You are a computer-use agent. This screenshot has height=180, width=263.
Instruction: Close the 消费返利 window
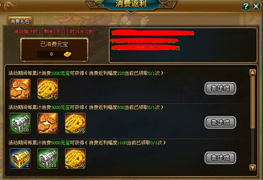click(256, 6)
